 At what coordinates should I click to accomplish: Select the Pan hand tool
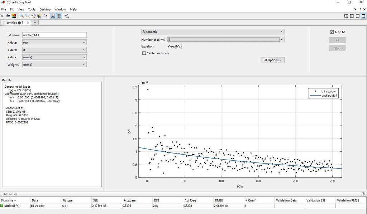pos(33,16)
